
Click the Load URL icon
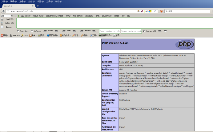click(2, 20)
